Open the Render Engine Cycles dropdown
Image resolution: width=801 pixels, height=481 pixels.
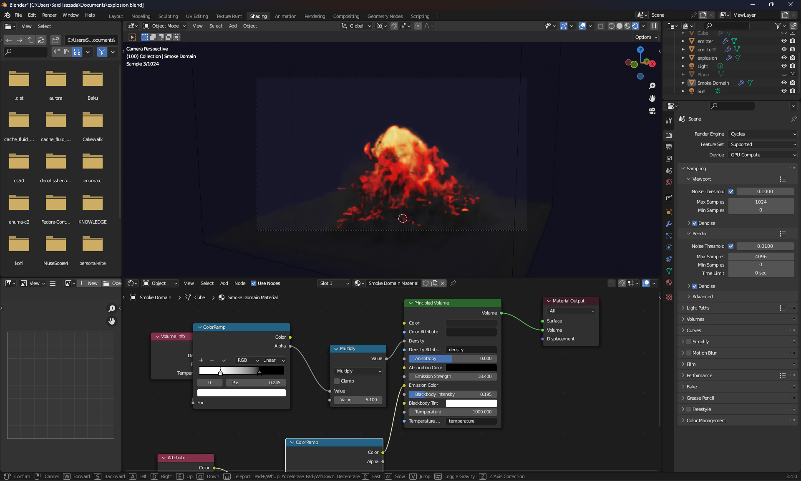763,134
